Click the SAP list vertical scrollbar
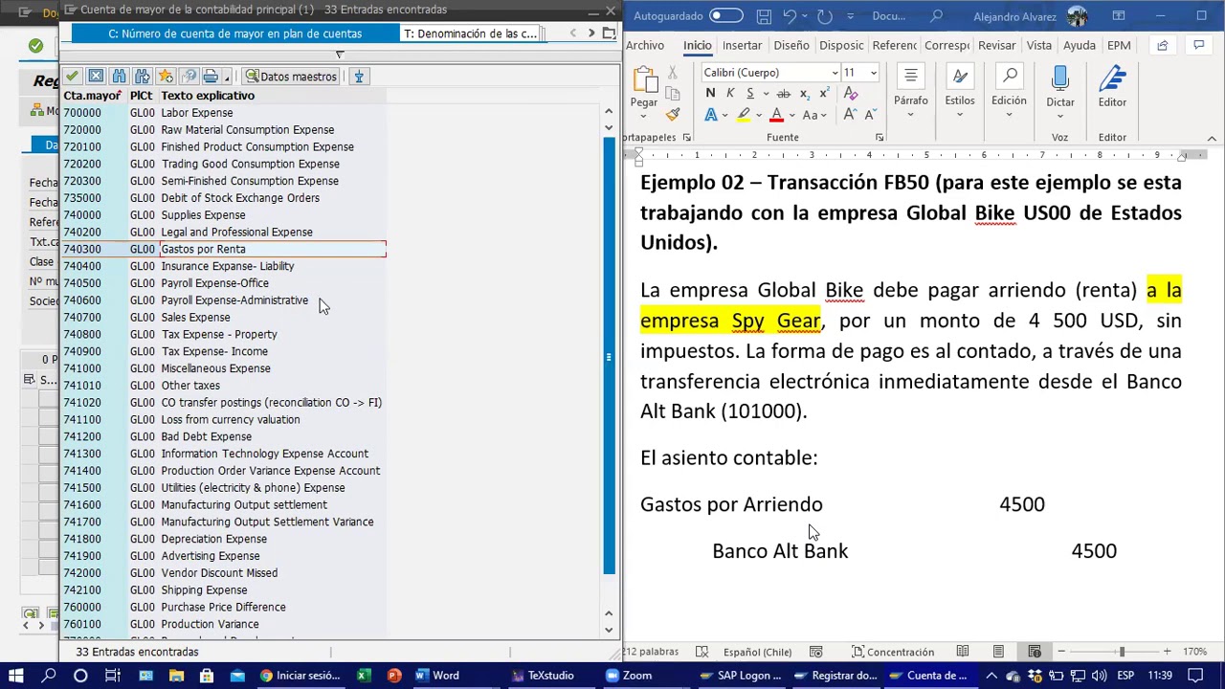Image resolution: width=1225 pixels, height=689 pixels. pos(609,355)
